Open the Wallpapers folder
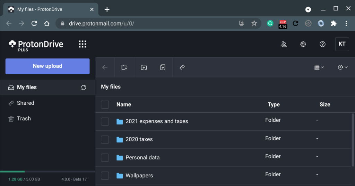Viewport: 355px width, 186px height. click(x=139, y=175)
